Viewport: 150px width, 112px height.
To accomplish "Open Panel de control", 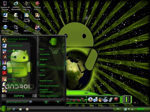I will [46, 81].
